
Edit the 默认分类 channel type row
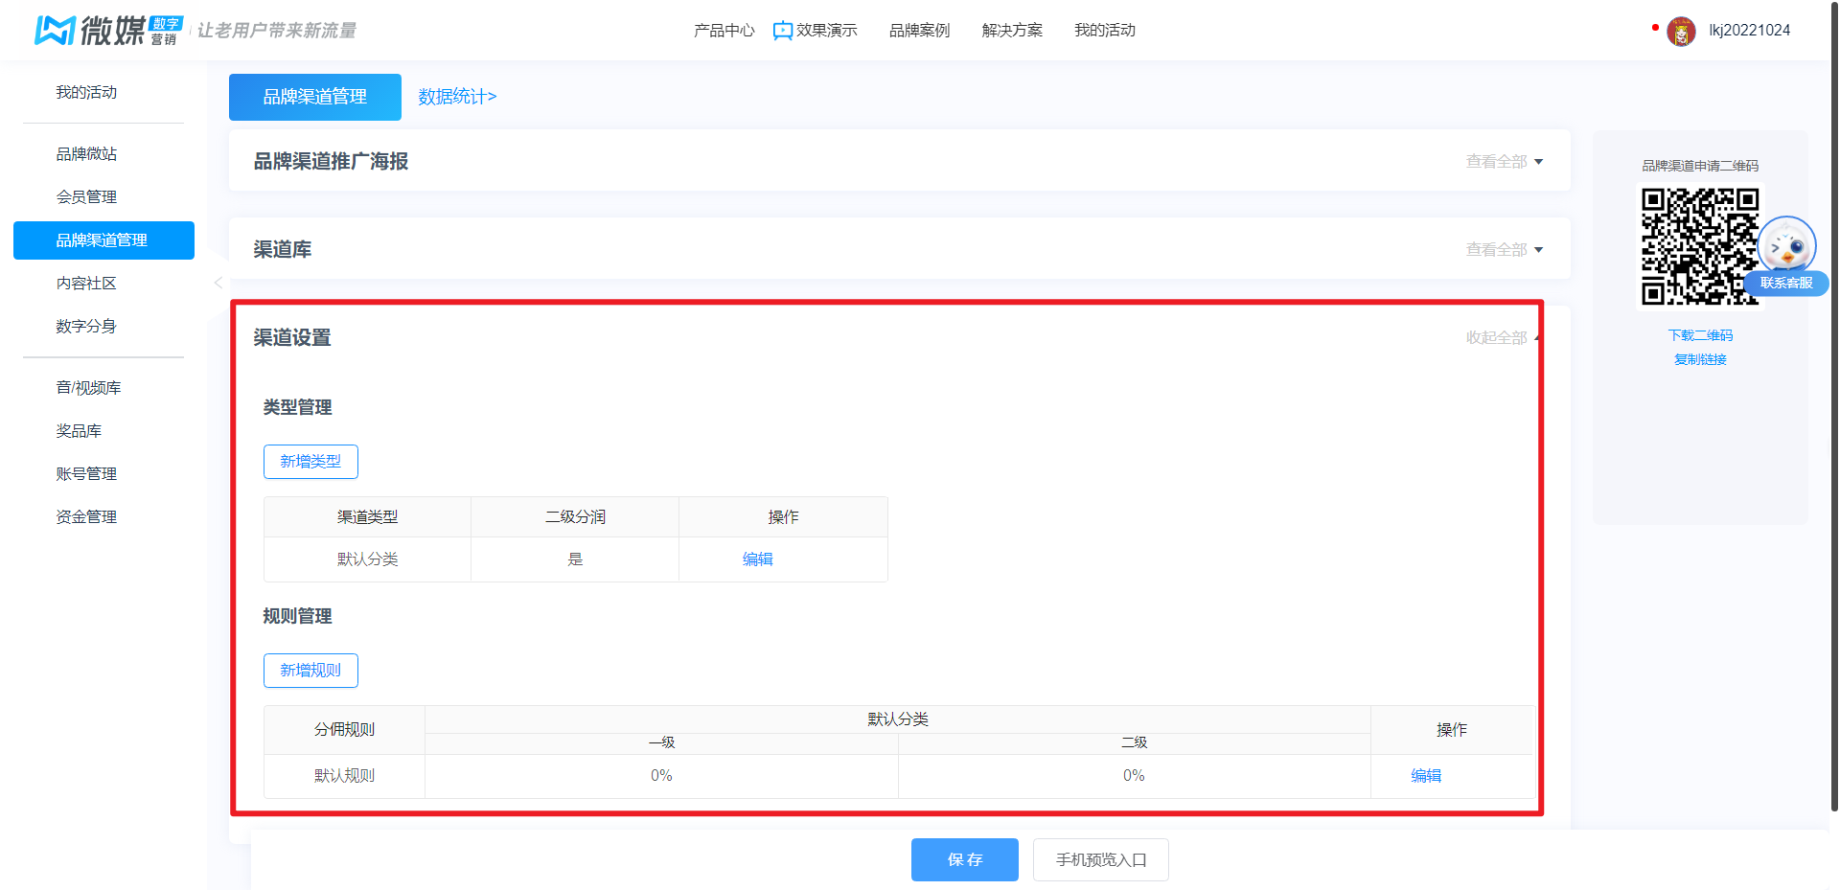coord(757,559)
